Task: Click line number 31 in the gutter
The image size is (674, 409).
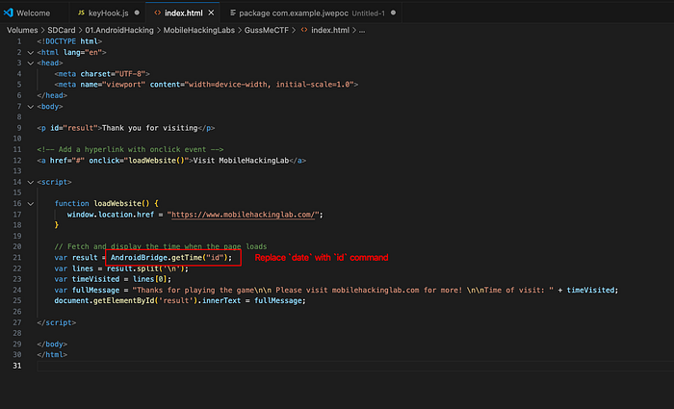Action: pyautogui.click(x=16, y=366)
